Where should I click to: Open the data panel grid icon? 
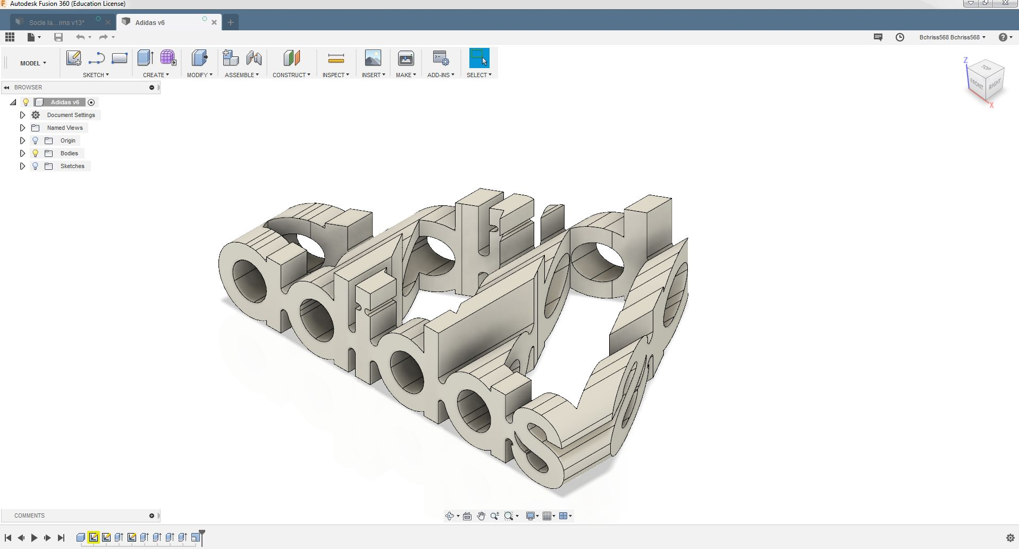click(x=10, y=37)
